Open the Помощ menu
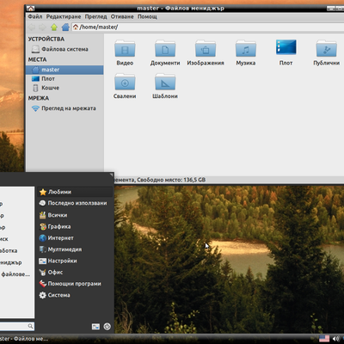Image resolution: width=344 pixels, height=344 pixels. [x=147, y=16]
